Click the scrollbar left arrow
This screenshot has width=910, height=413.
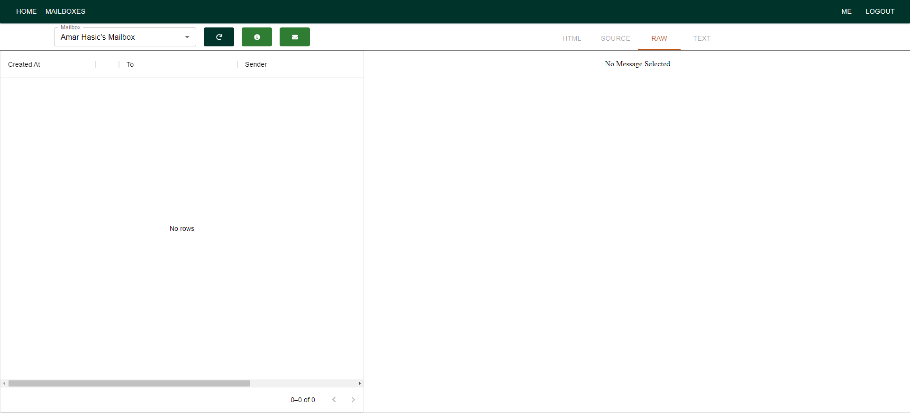(4, 384)
